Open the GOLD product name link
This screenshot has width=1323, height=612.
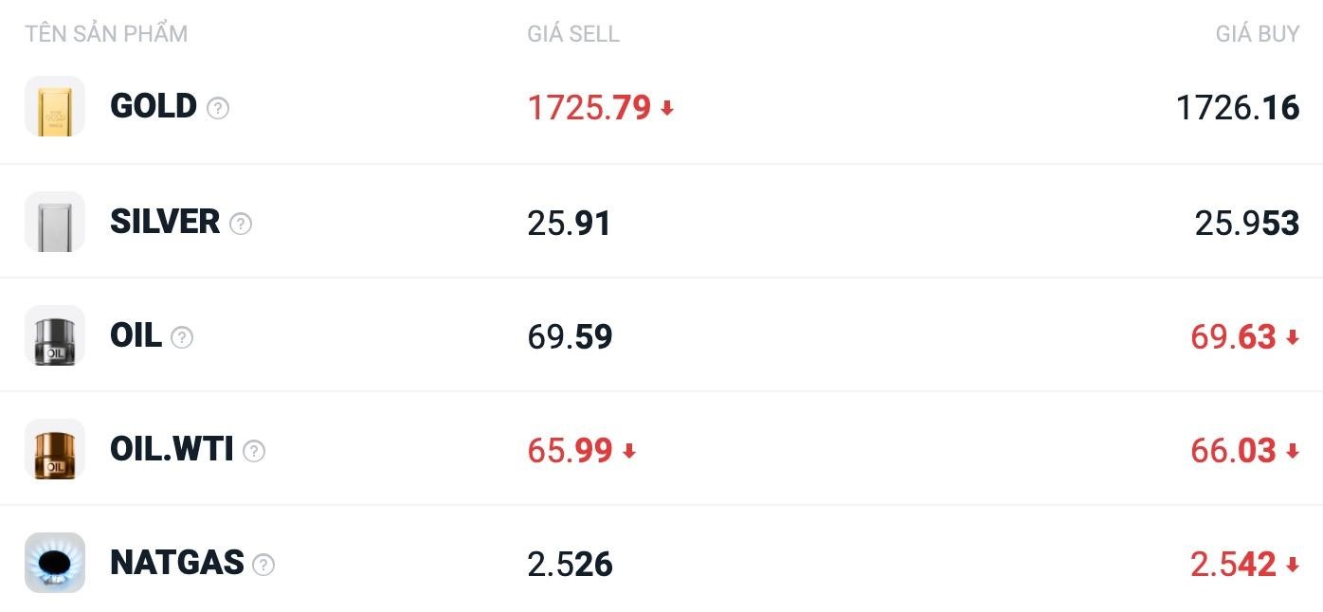coord(154,106)
